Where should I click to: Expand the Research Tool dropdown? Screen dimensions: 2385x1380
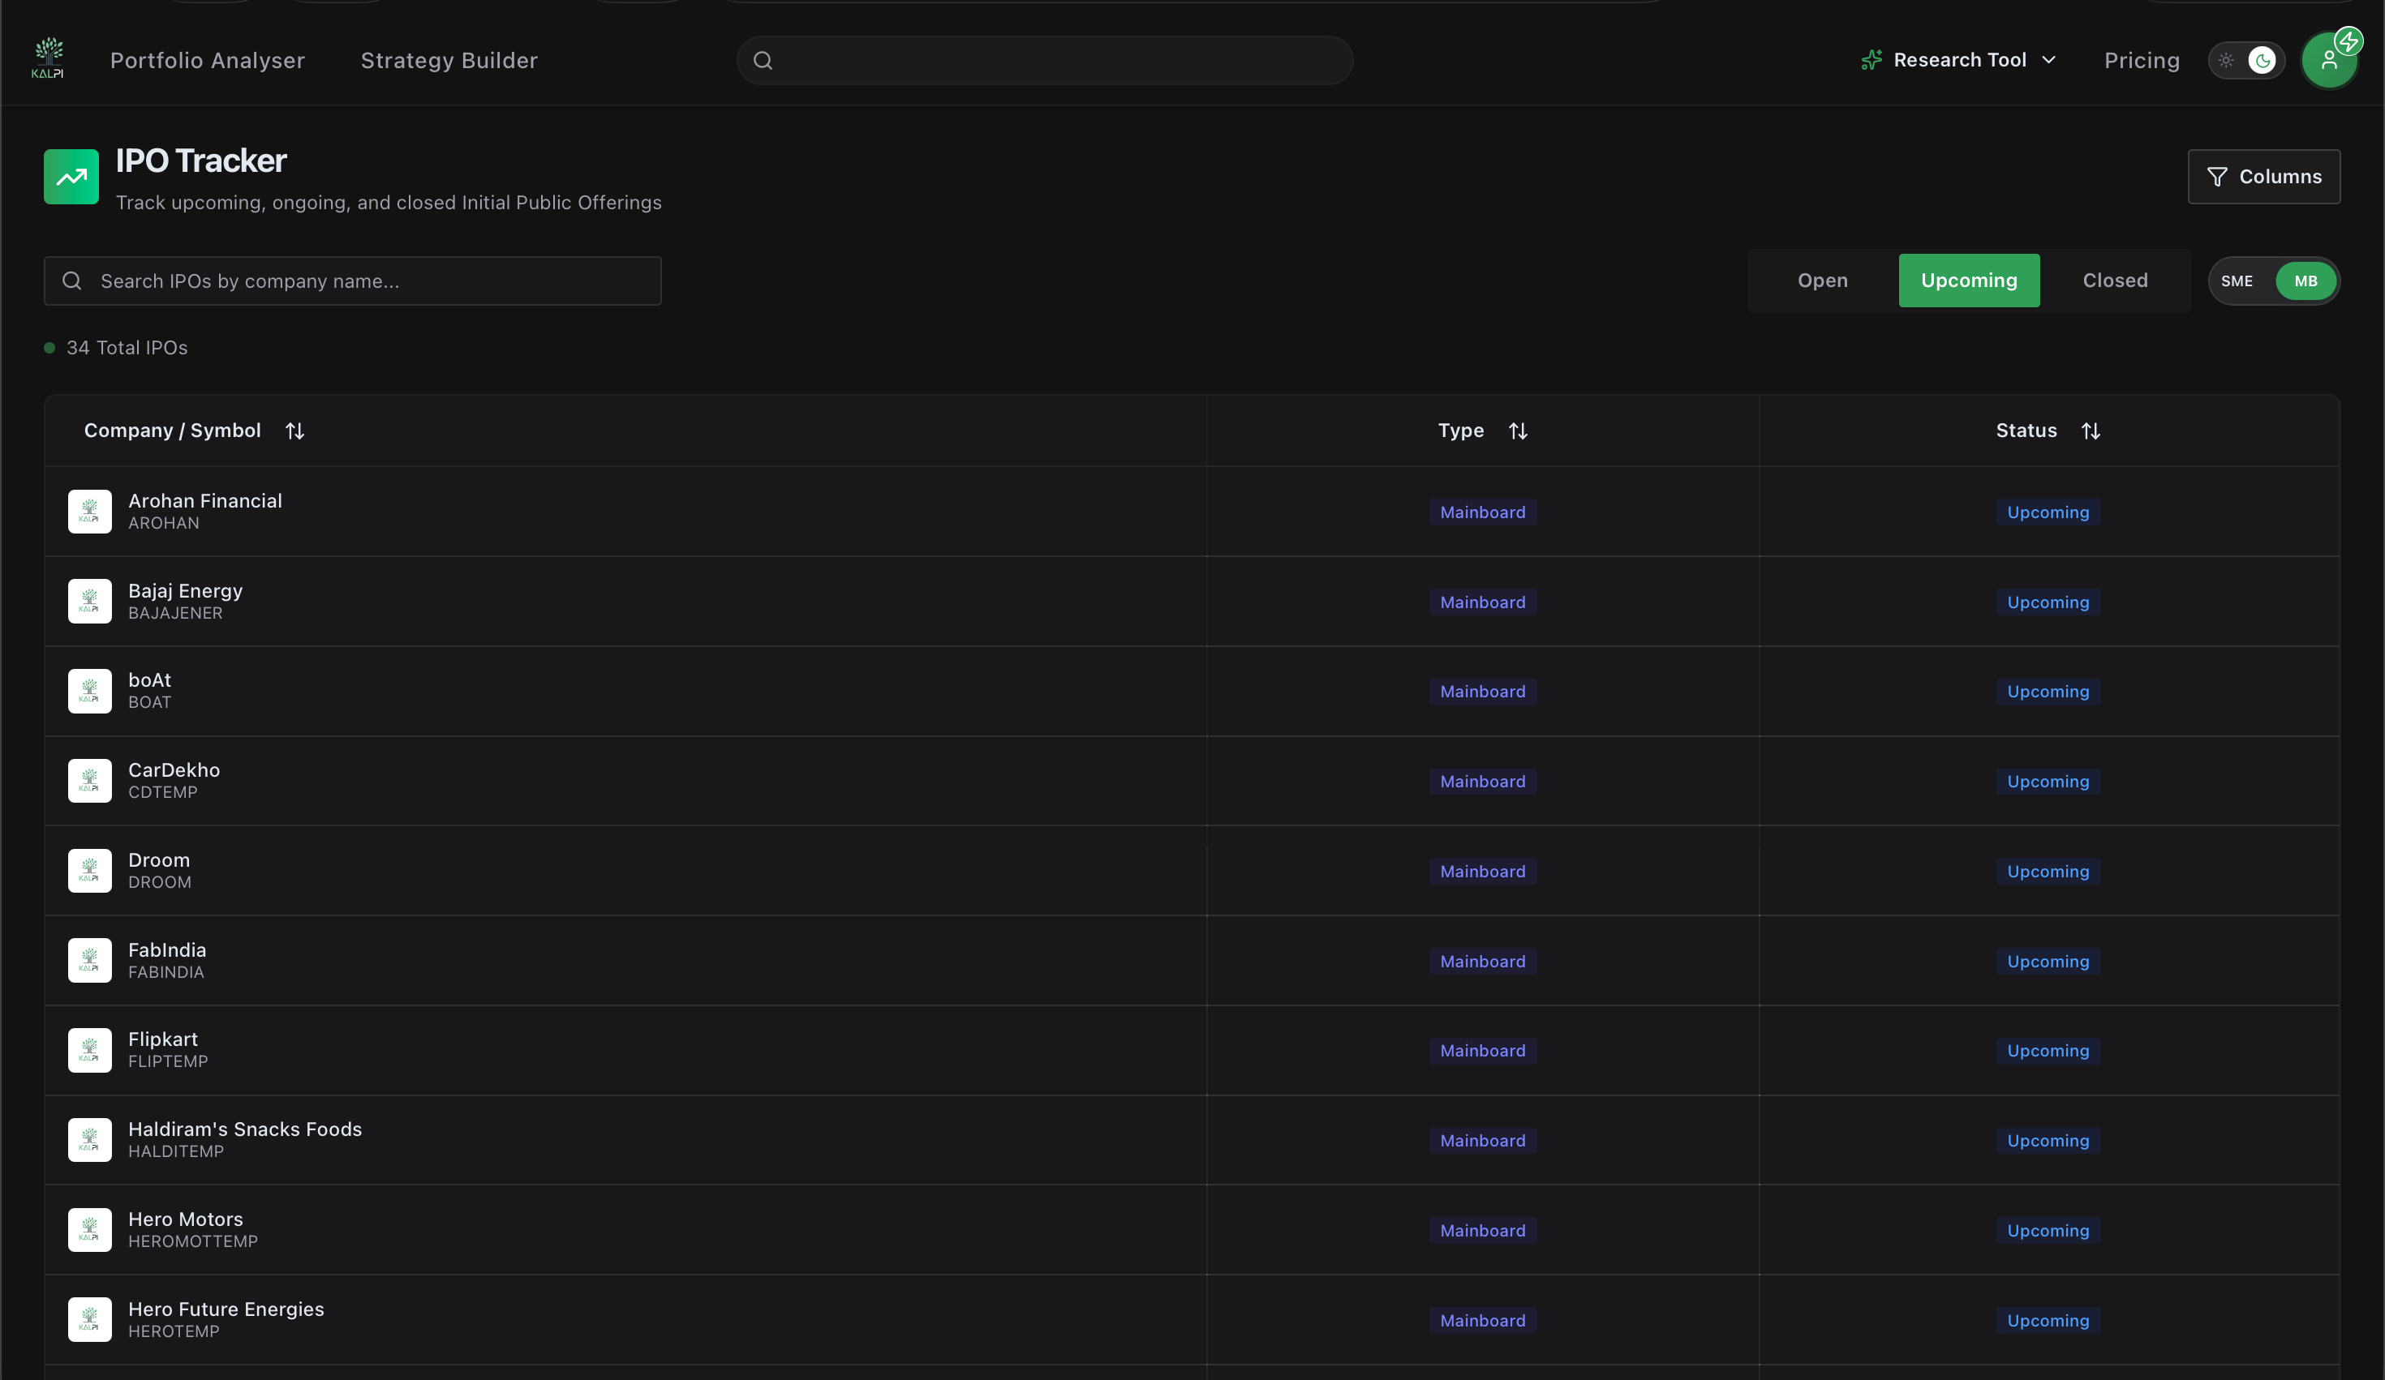click(1959, 61)
